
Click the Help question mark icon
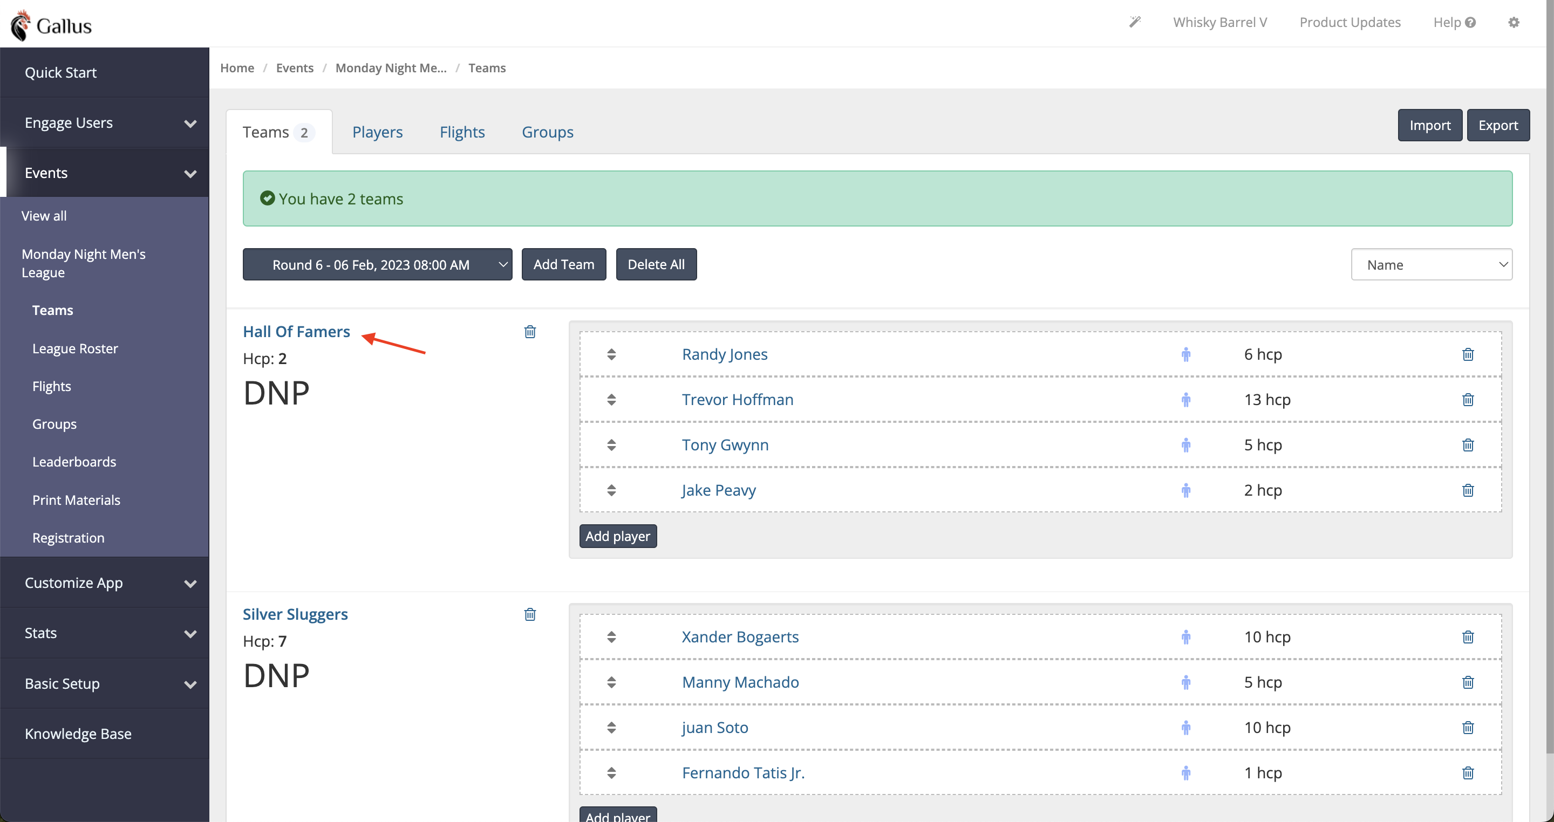(1470, 22)
